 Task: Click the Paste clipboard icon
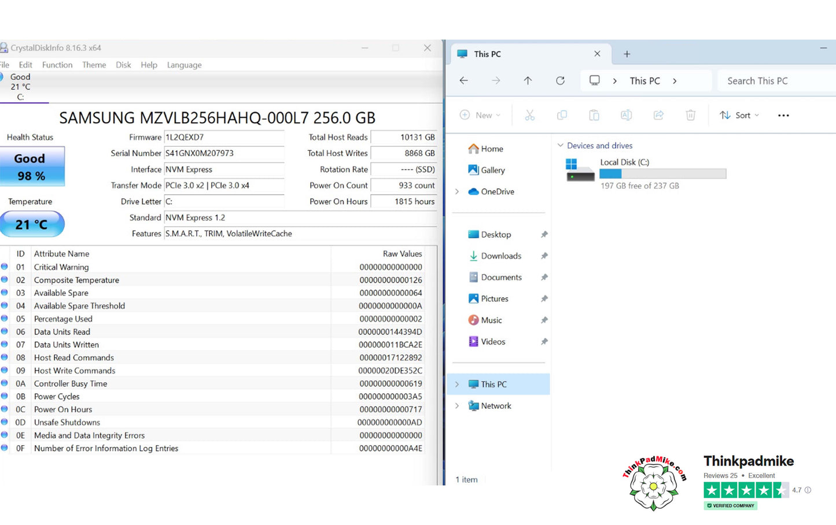click(x=594, y=115)
